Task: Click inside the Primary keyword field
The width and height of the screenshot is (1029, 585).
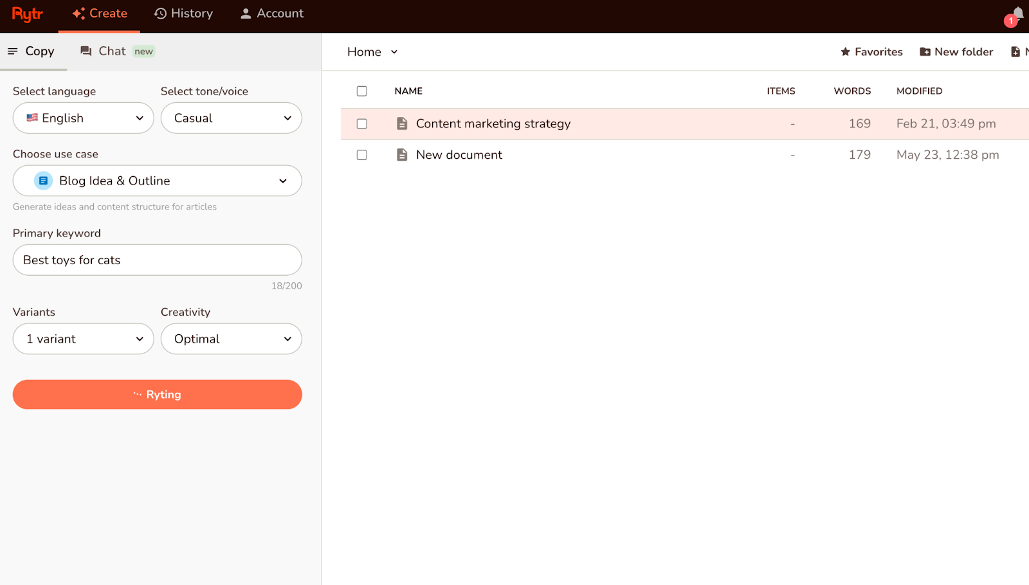Action: click(157, 260)
